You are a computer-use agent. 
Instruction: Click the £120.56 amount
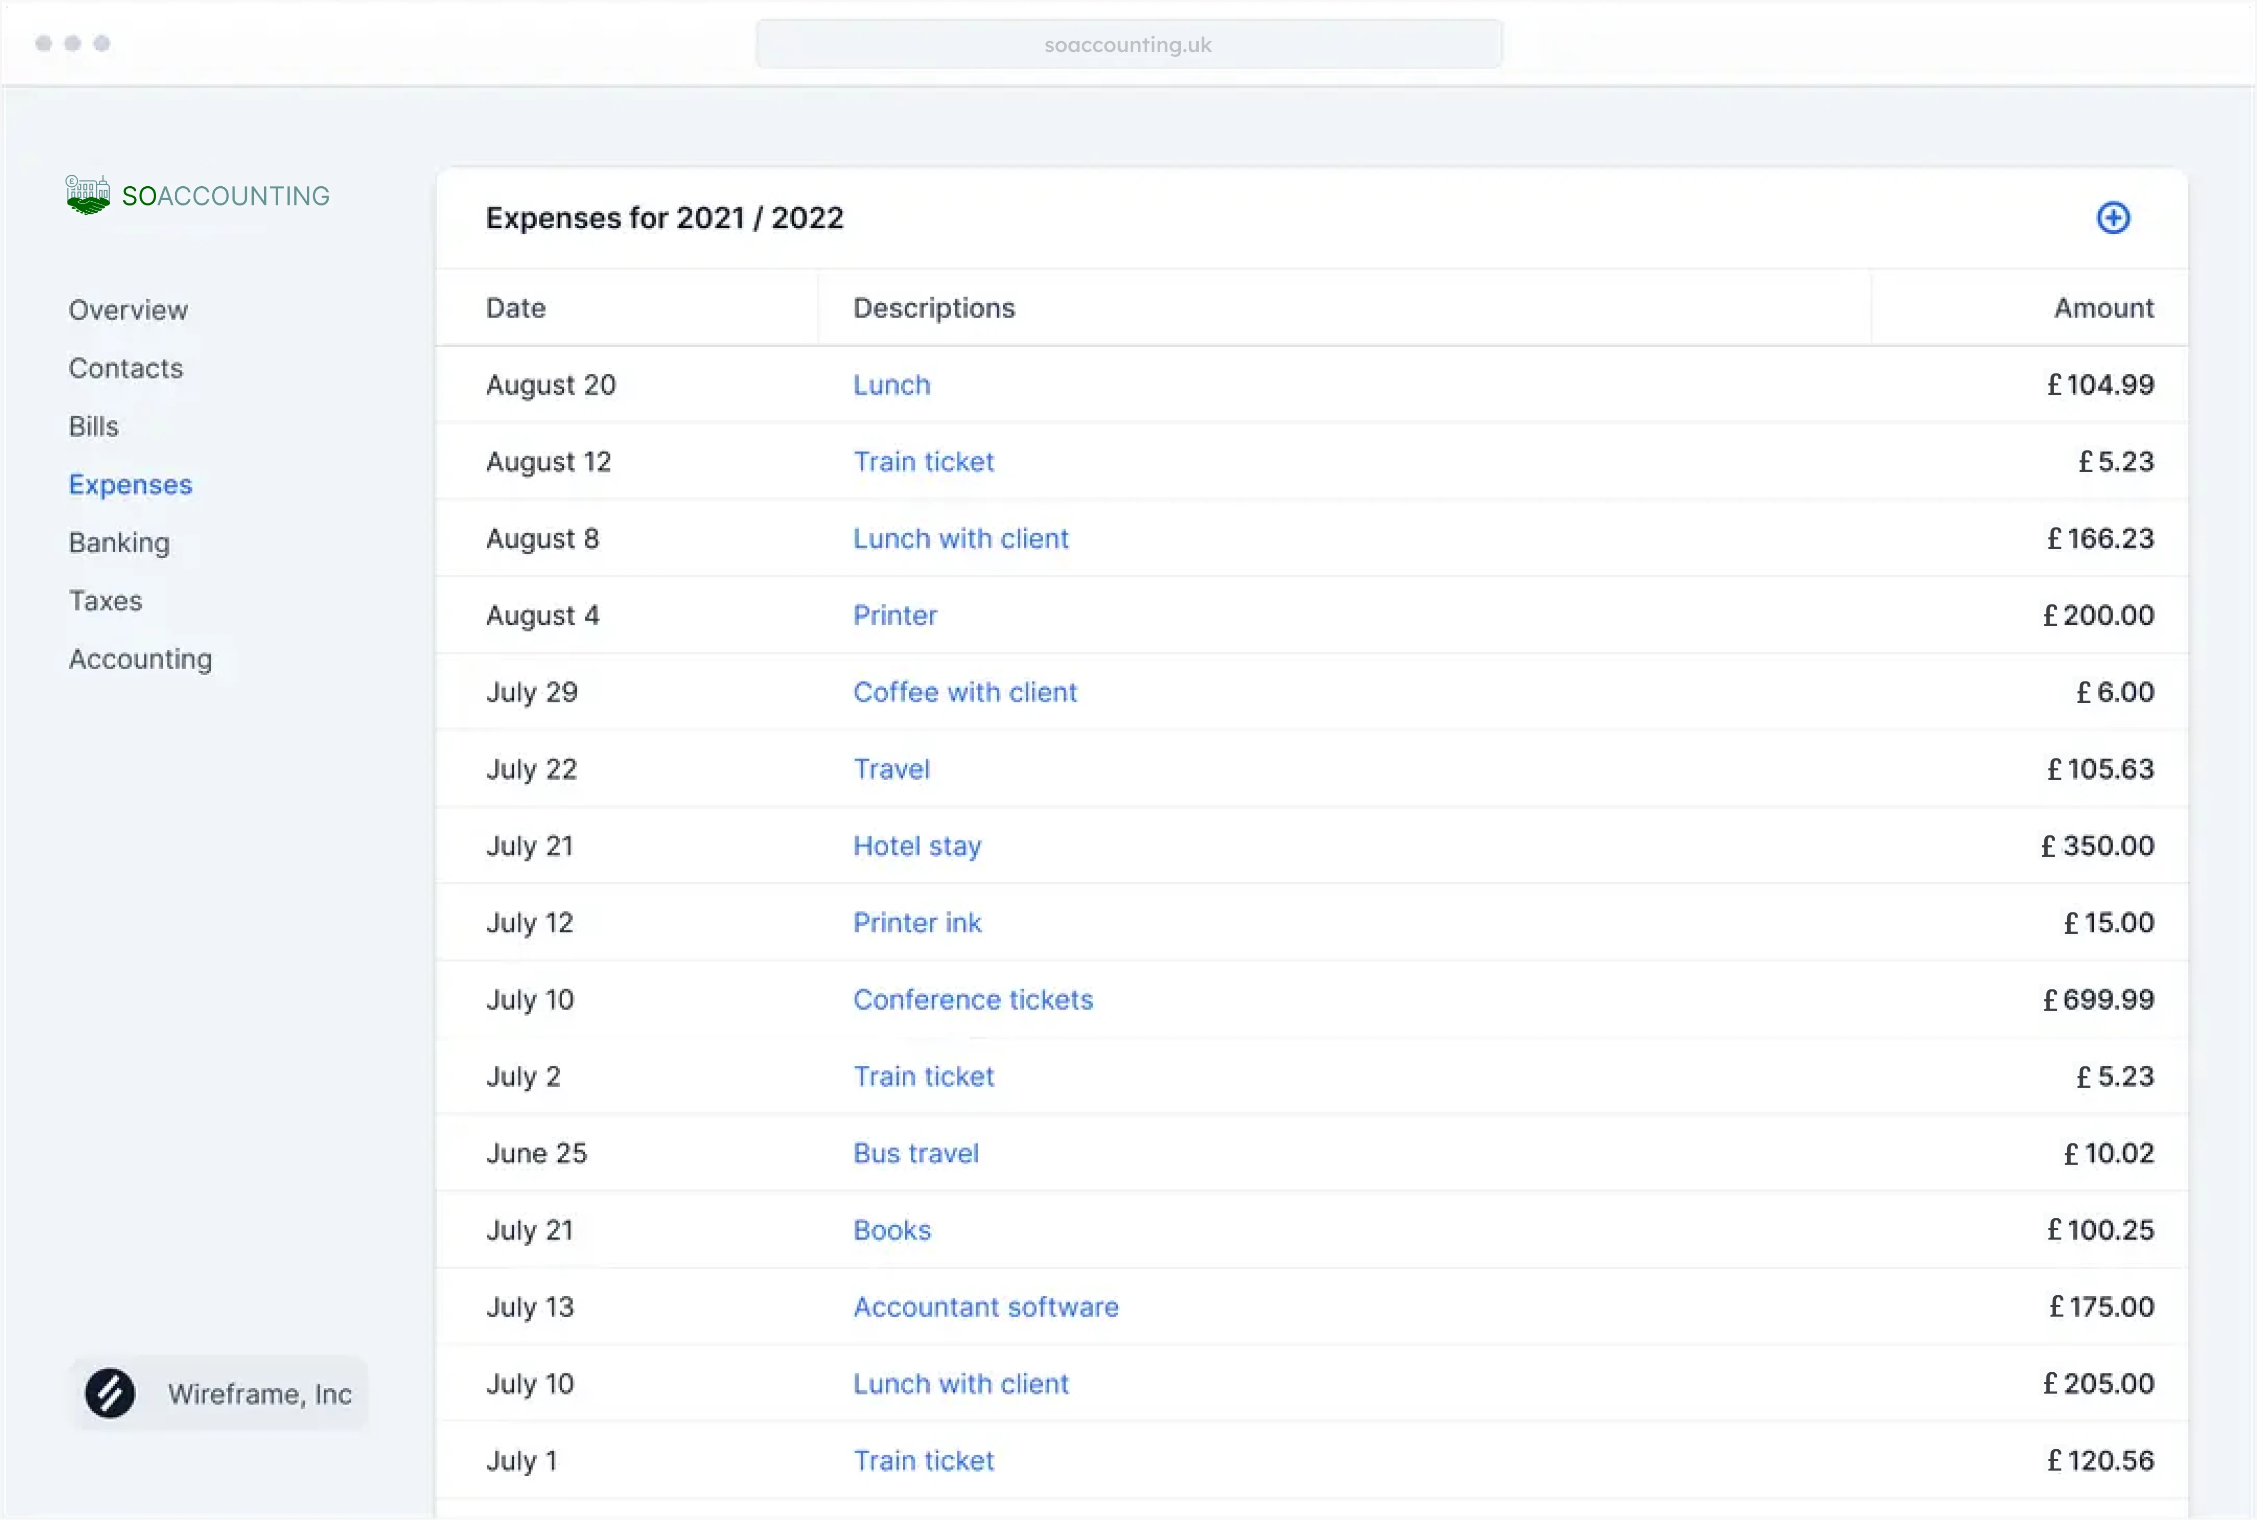coord(2100,1460)
